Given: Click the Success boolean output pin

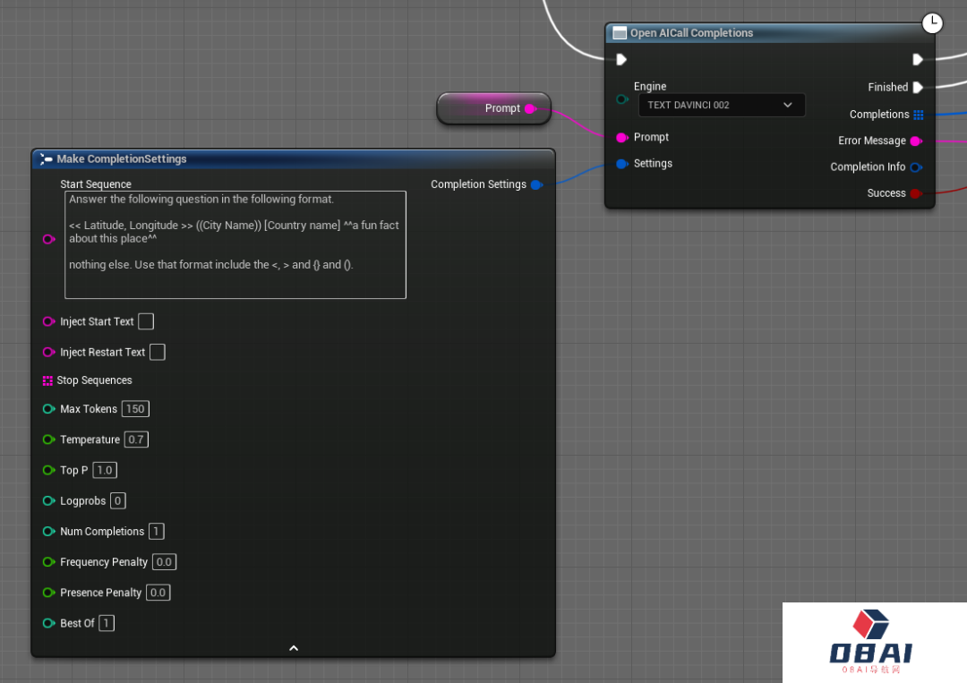Looking at the screenshot, I should pyautogui.click(x=916, y=193).
